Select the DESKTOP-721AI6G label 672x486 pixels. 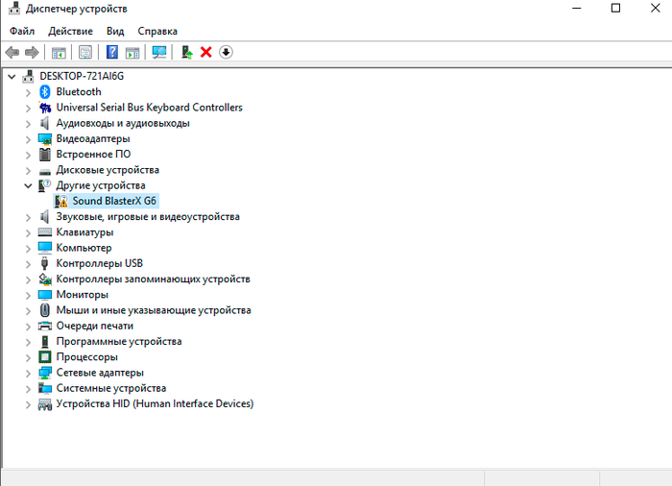pyautogui.click(x=82, y=76)
